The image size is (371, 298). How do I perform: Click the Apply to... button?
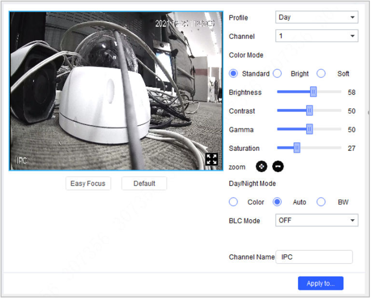(x=321, y=283)
